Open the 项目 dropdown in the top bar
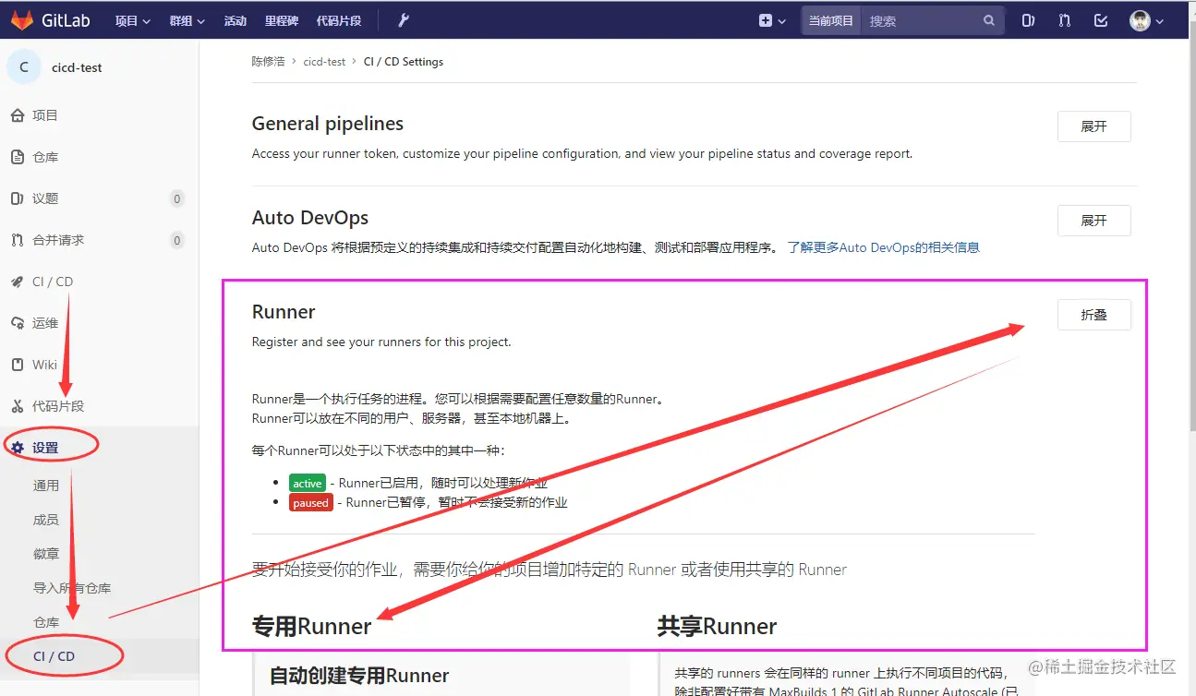 tap(132, 20)
